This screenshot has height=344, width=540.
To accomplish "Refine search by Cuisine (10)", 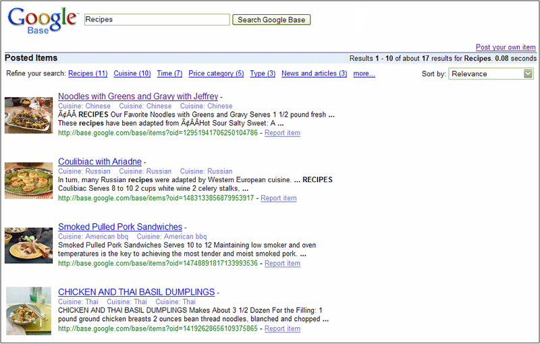I will pyautogui.click(x=132, y=74).
